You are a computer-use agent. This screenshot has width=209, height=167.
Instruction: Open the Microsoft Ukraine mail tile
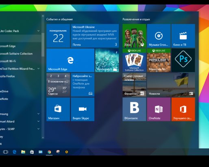pyautogui.click(x=95, y=36)
